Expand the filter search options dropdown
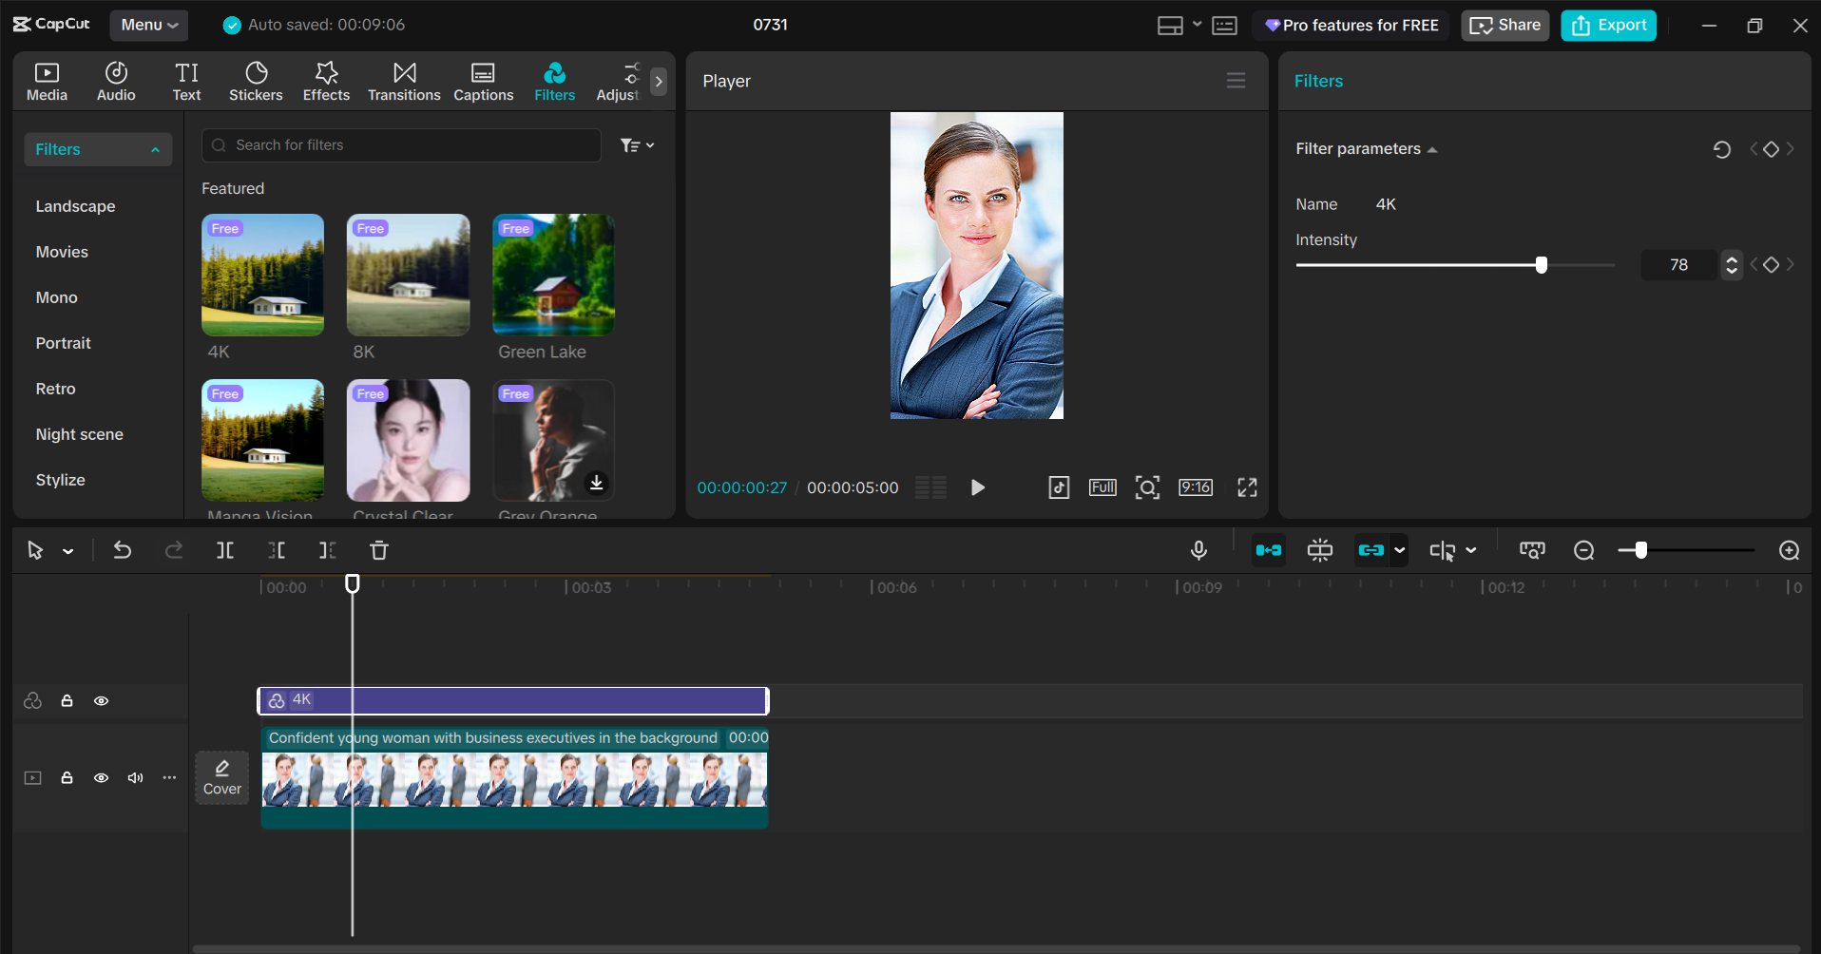Image resolution: width=1821 pixels, height=954 pixels. tap(636, 144)
